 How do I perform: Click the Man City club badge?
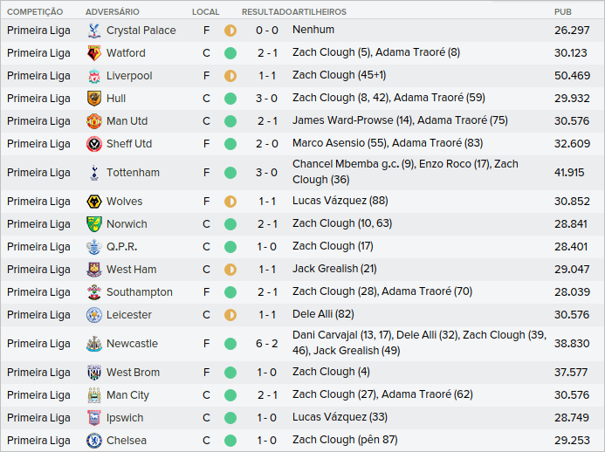click(93, 395)
